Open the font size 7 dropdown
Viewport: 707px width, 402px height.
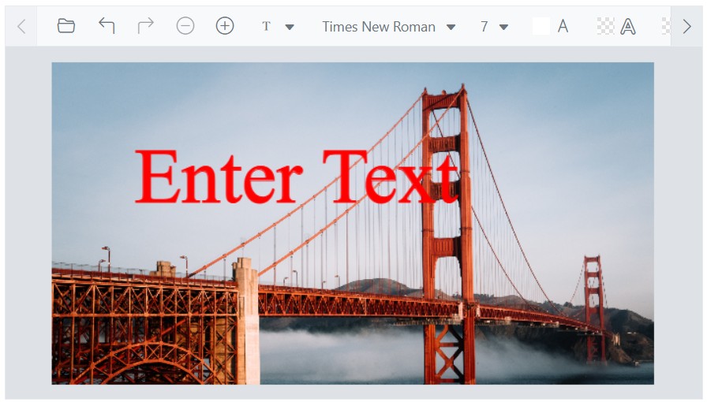coord(494,27)
